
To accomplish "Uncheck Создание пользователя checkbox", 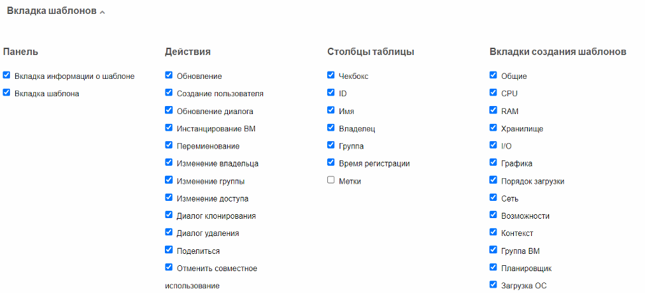I will click(x=169, y=93).
